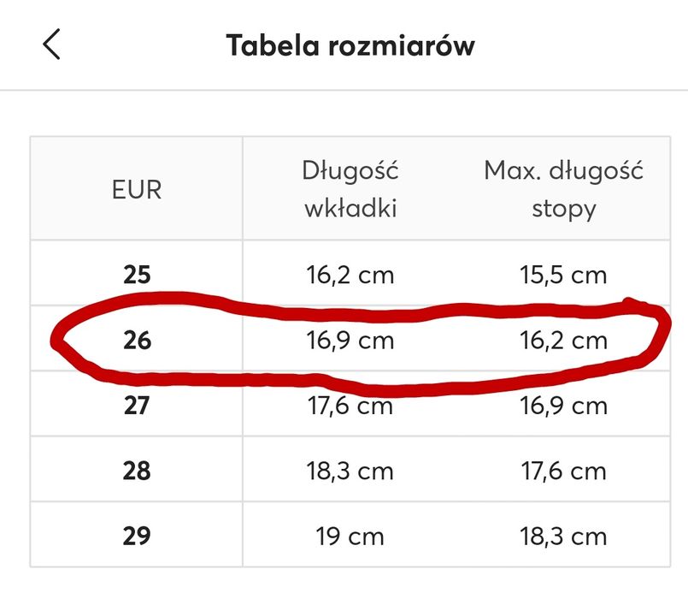Image resolution: width=688 pixels, height=599 pixels.
Task: Click the 17,6 cm insole length for size 27
Action: coord(350,405)
